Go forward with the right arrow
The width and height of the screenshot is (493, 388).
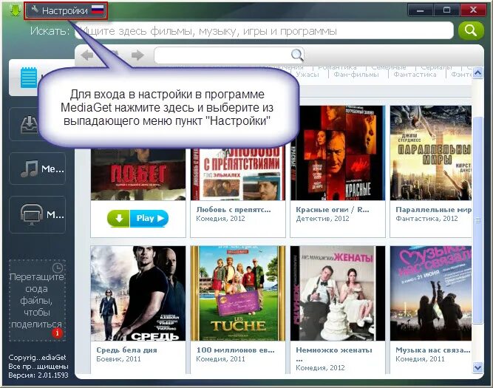point(137,55)
